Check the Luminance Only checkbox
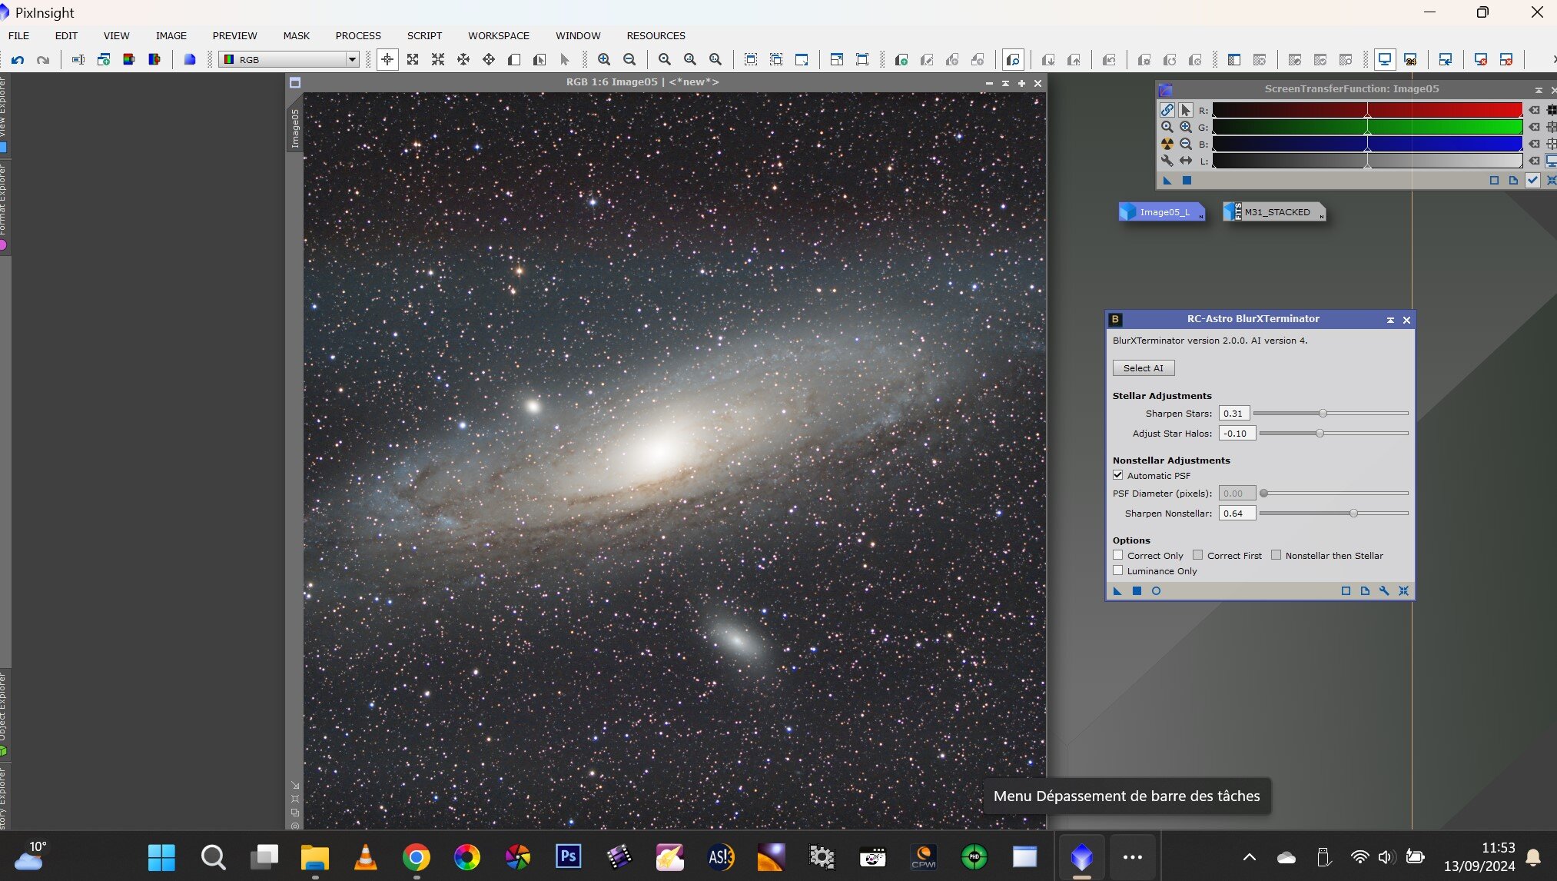The width and height of the screenshot is (1557, 881). (1118, 570)
